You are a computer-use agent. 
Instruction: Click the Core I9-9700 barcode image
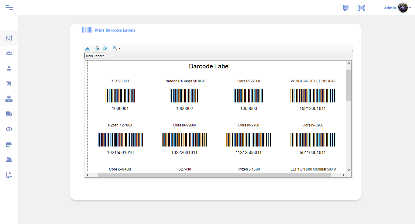pos(249,140)
